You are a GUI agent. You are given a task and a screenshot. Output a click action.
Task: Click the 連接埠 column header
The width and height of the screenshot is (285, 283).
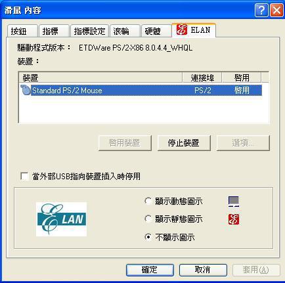202,77
